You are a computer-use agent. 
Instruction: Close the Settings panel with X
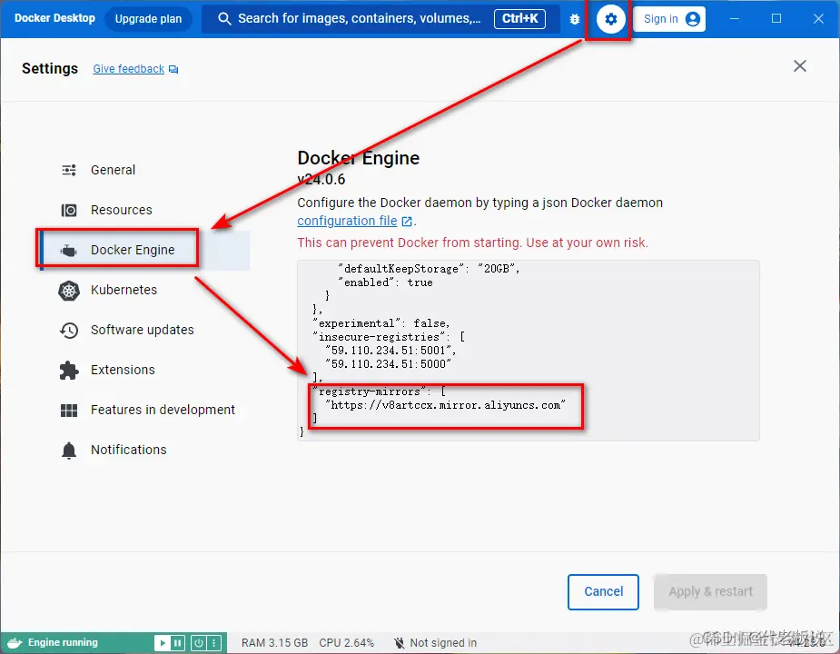(800, 66)
